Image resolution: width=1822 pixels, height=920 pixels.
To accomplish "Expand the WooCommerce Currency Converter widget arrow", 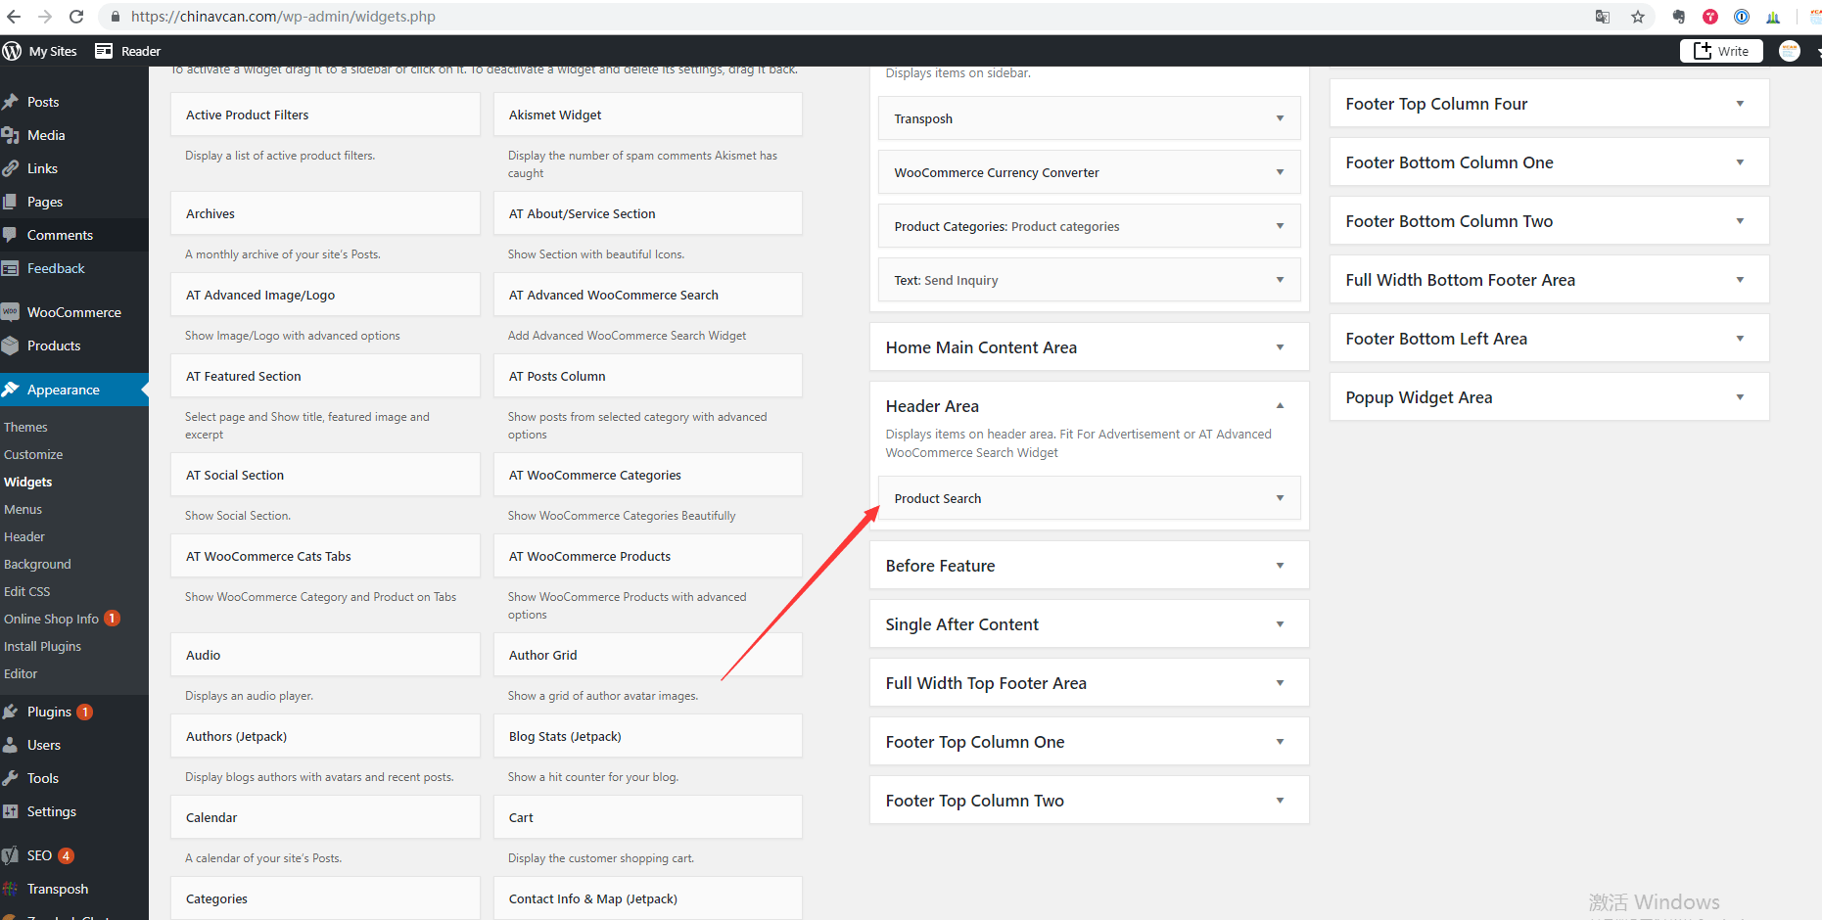I will pyautogui.click(x=1280, y=172).
